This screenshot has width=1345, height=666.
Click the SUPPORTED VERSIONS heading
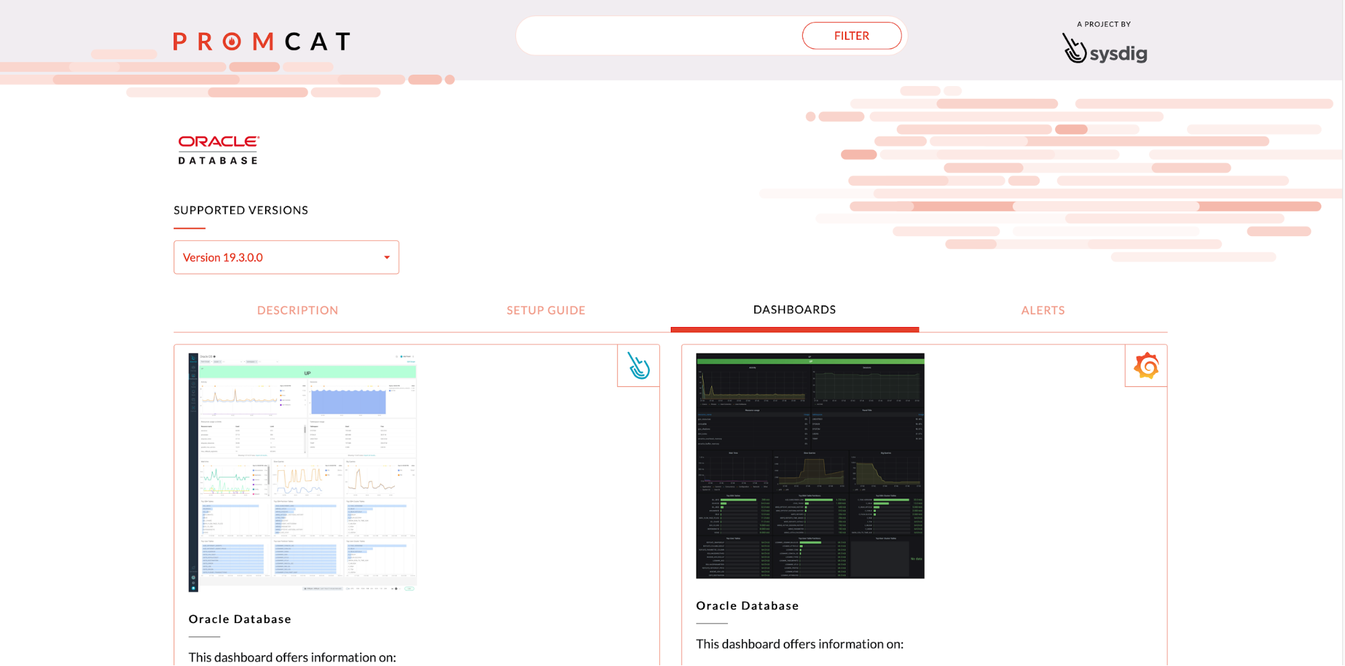pos(241,210)
